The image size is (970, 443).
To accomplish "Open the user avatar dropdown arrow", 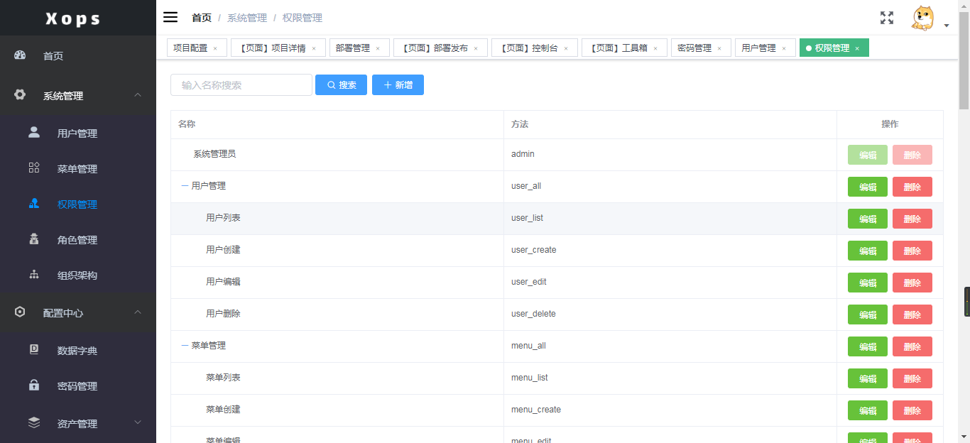I will [x=947, y=26].
